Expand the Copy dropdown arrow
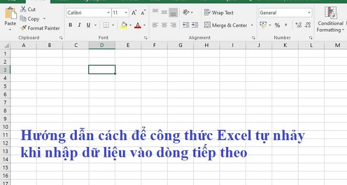 [x=44, y=19]
